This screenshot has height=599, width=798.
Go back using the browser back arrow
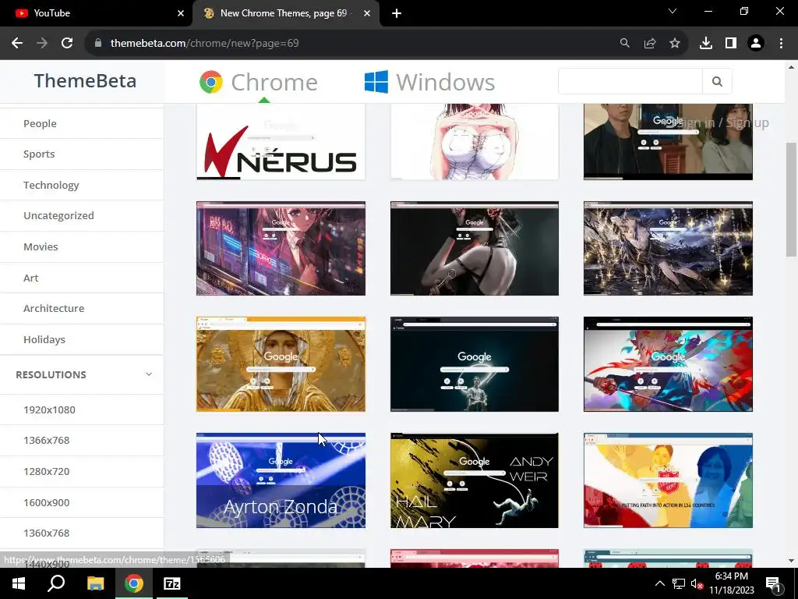(17, 44)
